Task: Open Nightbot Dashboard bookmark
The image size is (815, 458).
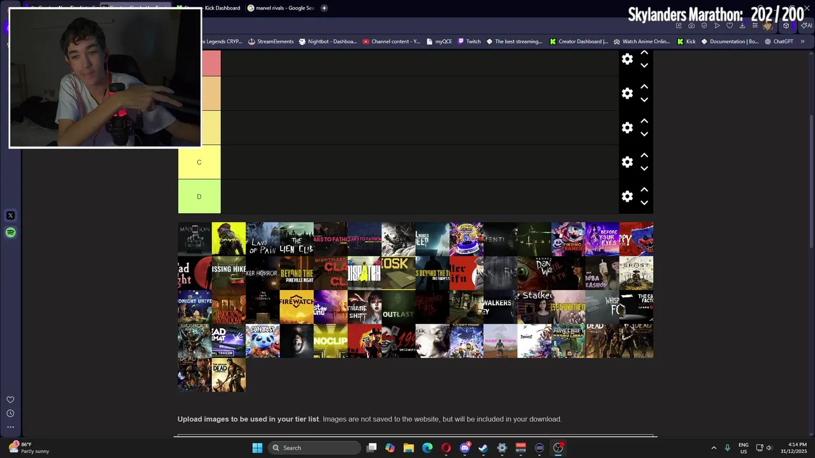Action: (x=327, y=41)
